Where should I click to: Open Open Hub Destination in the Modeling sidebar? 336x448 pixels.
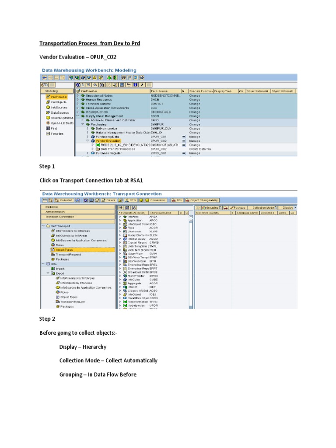(x=59, y=123)
